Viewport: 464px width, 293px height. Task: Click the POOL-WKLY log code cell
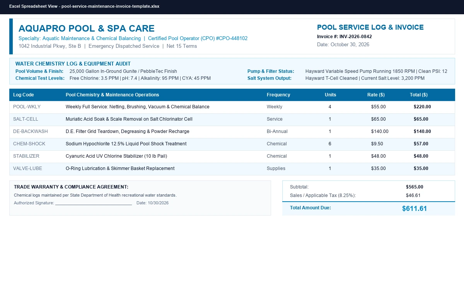(27, 107)
